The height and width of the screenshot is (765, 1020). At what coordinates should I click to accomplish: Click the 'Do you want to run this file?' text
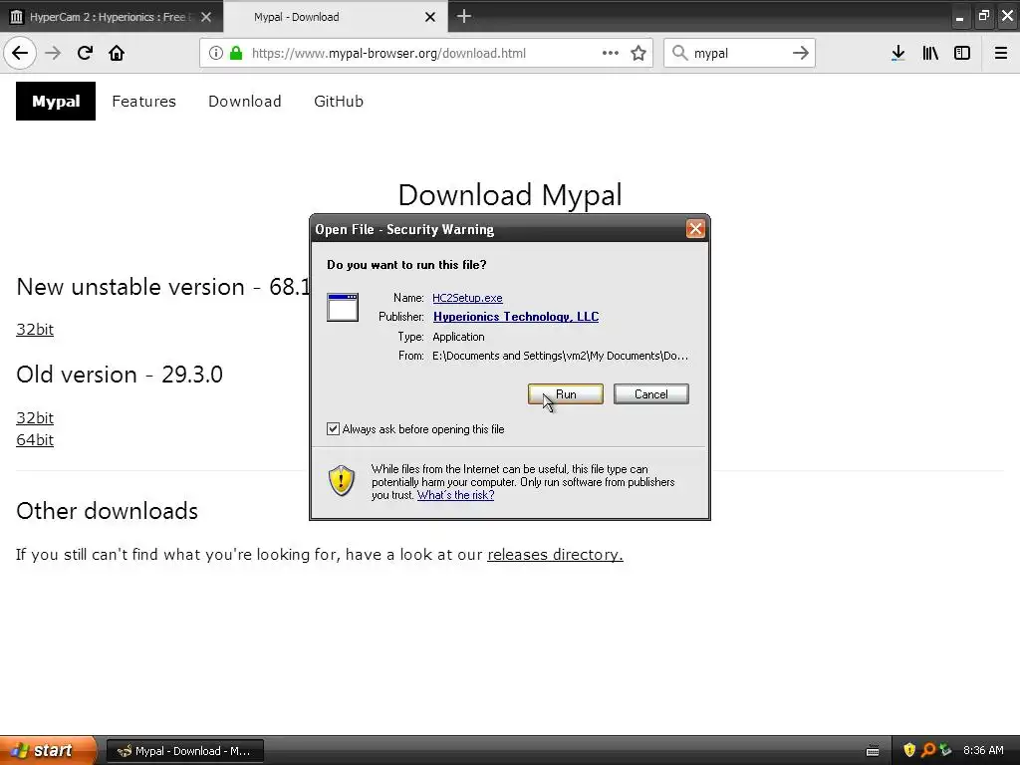pos(406,265)
